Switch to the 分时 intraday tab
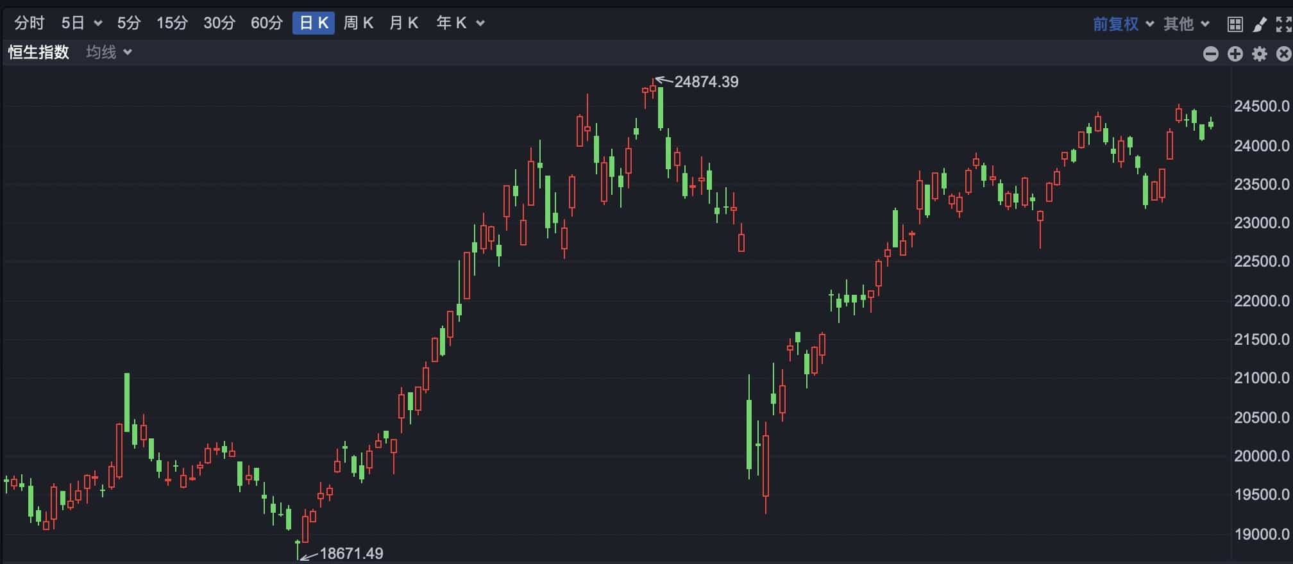This screenshot has height=564, width=1293. (30, 23)
